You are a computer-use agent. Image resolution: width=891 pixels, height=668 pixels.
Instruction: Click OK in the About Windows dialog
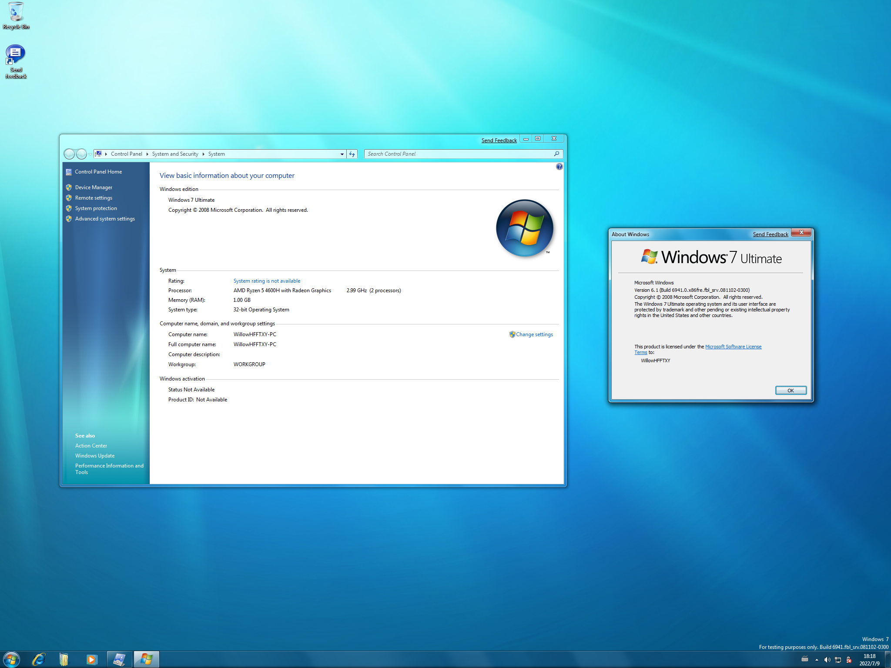point(791,390)
